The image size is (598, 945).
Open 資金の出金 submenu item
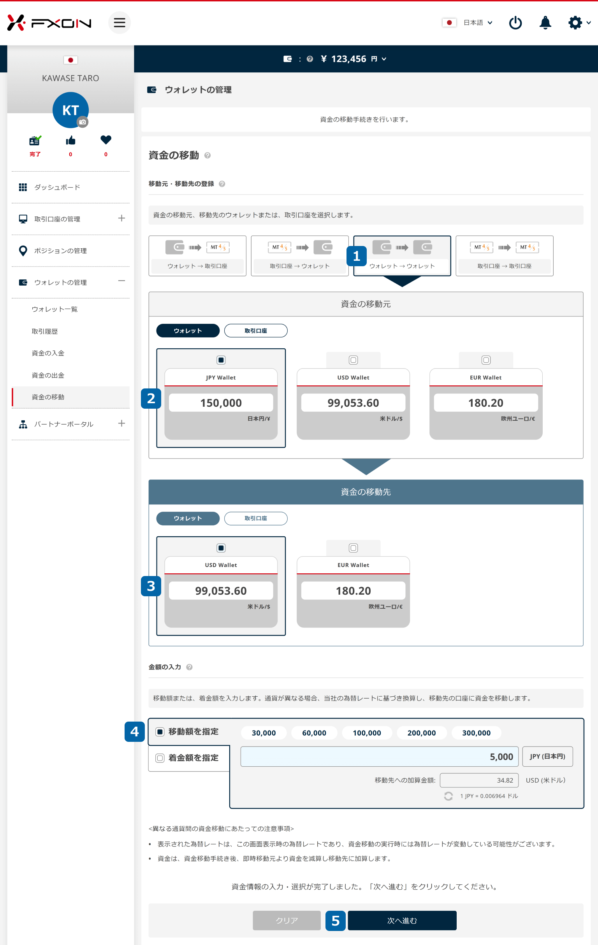click(x=48, y=376)
